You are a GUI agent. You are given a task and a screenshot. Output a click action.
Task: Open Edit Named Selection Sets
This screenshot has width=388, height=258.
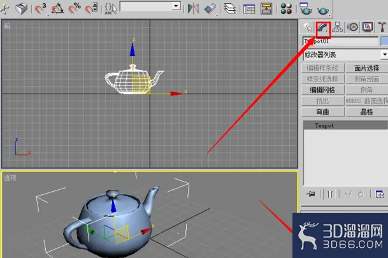pyautogui.click(x=111, y=8)
